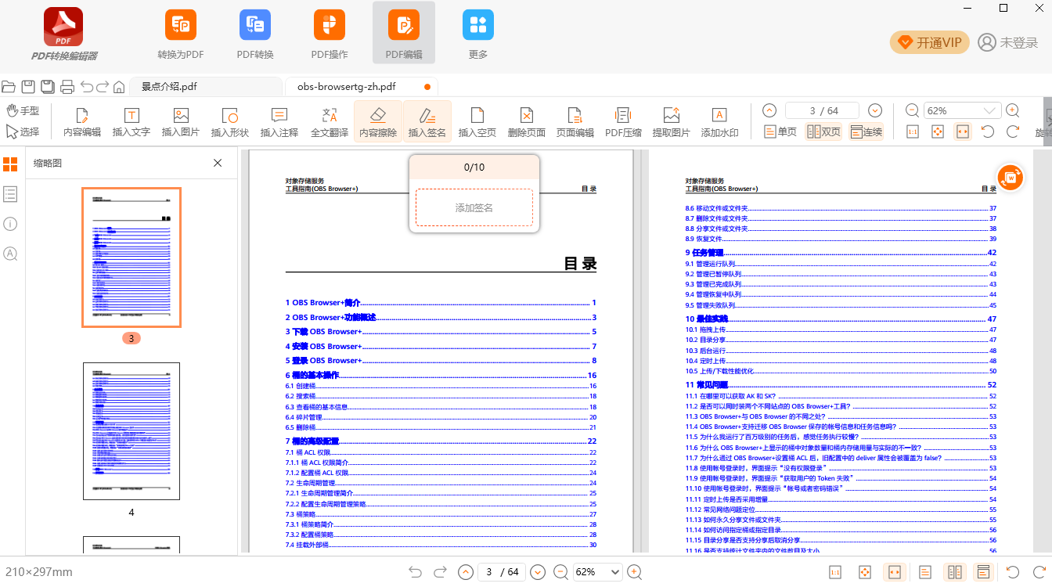Click the 插入形状 tool
Viewport: 1052px width, 587px height.
coord(230,122)
